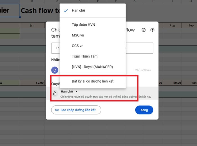Select "MSO.vn" in the access menu

pyautogui.click(x=78, y=35)
